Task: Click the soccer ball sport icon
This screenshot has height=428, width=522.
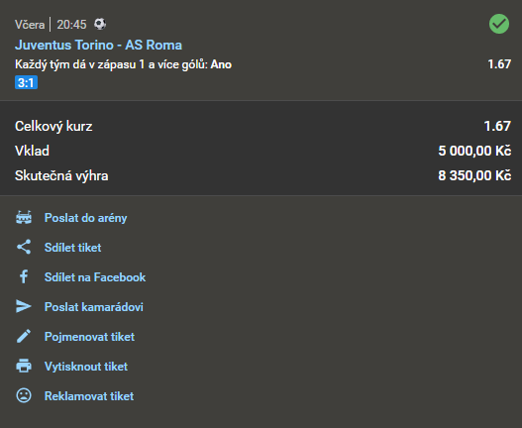Action: click(x=100, y=24)
